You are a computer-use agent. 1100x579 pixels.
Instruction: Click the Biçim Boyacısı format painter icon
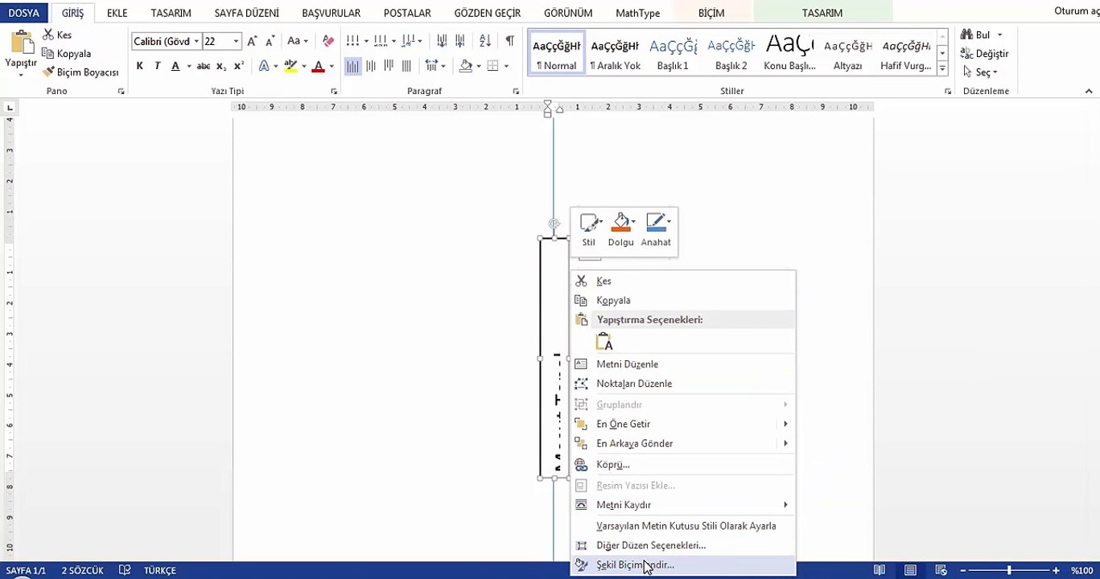point(49,72)
